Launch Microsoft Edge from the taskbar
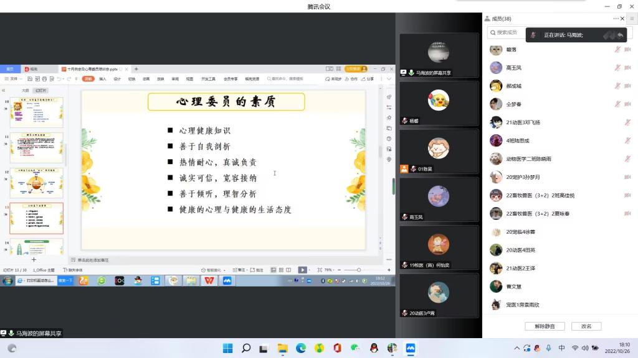Image resolution: width=638 pixels, height=358 pixels. tap(301, 348)
